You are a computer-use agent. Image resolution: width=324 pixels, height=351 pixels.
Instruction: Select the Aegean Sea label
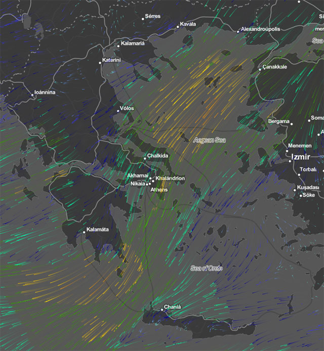pyautogui.click(x=210, y=140)
